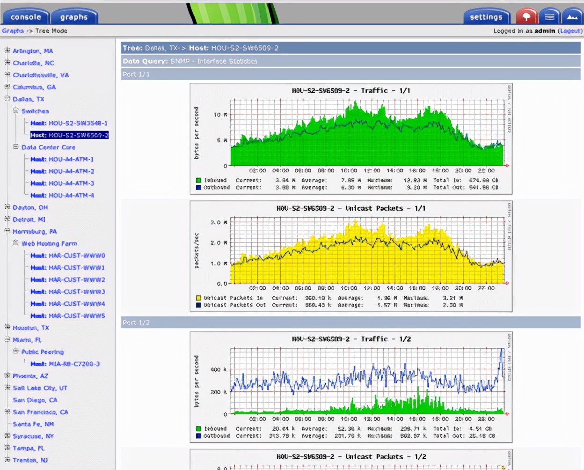Select host HOU-S2-SW3548-1 in tree
This screenshot has width=584, height=470.
69,123
